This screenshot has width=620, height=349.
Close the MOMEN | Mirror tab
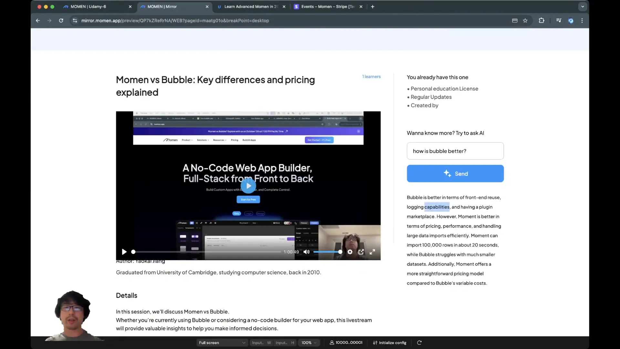coord(207,6)
